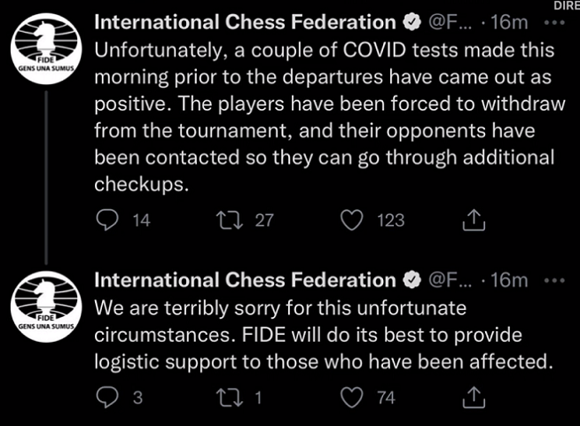
Task: Share the COVID tests tweet
Action: pyautogui.click(x=474, y=220)
